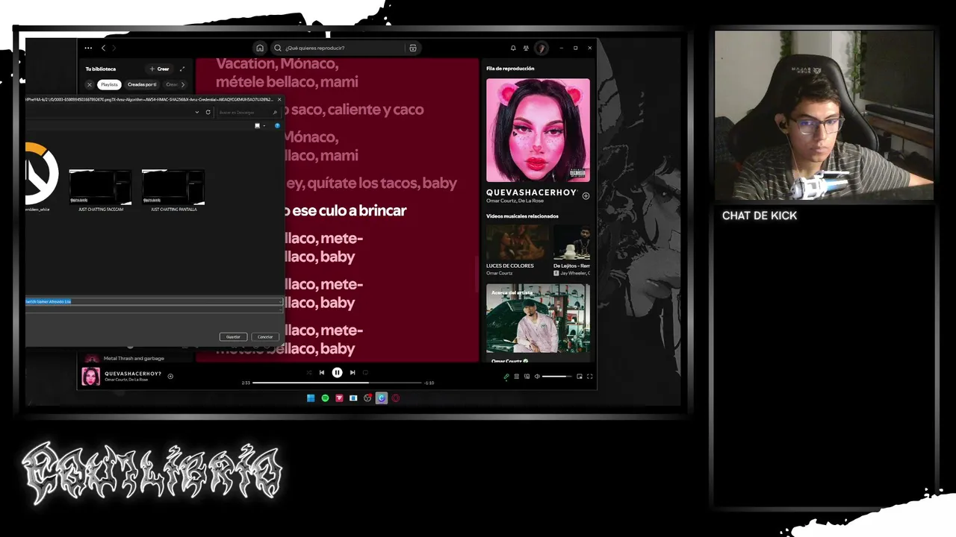Click the Crear button in library

click(159, 69)
